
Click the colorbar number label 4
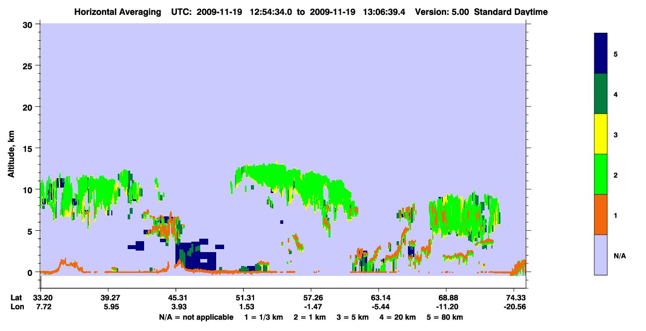tap(616, 94)
